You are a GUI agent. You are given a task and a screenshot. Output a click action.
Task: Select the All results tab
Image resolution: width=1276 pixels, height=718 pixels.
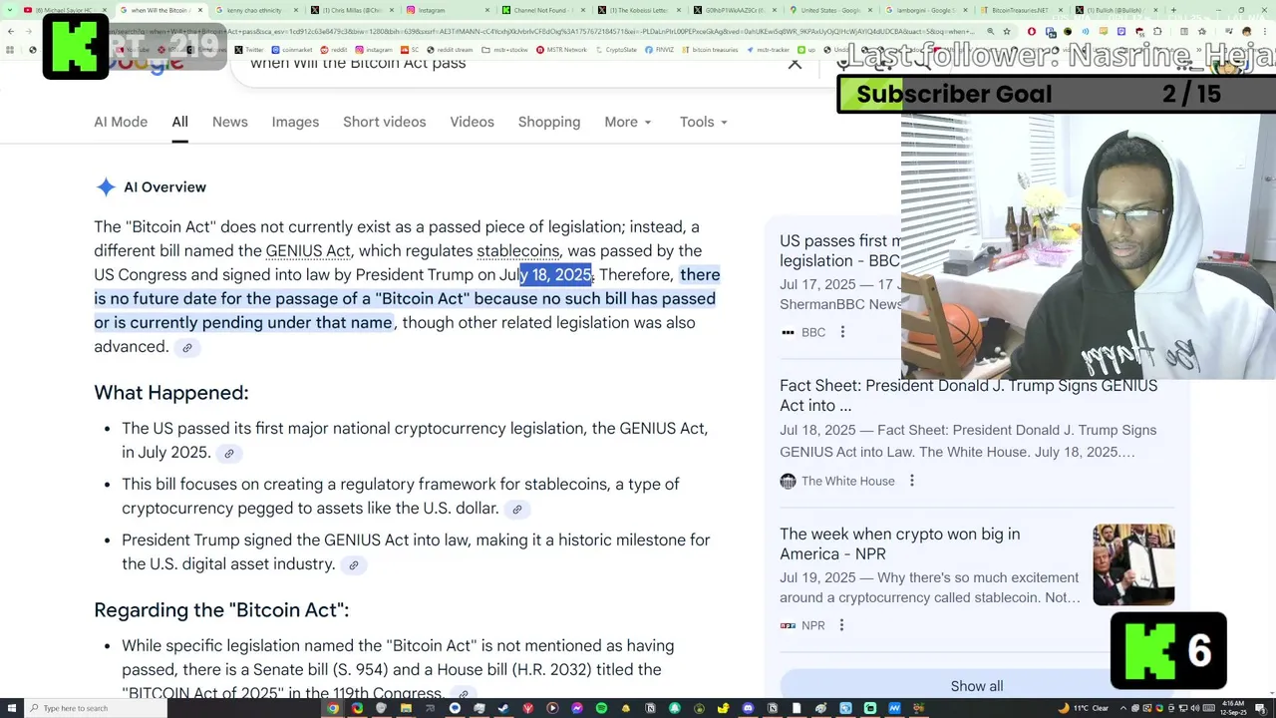[179, 122]
